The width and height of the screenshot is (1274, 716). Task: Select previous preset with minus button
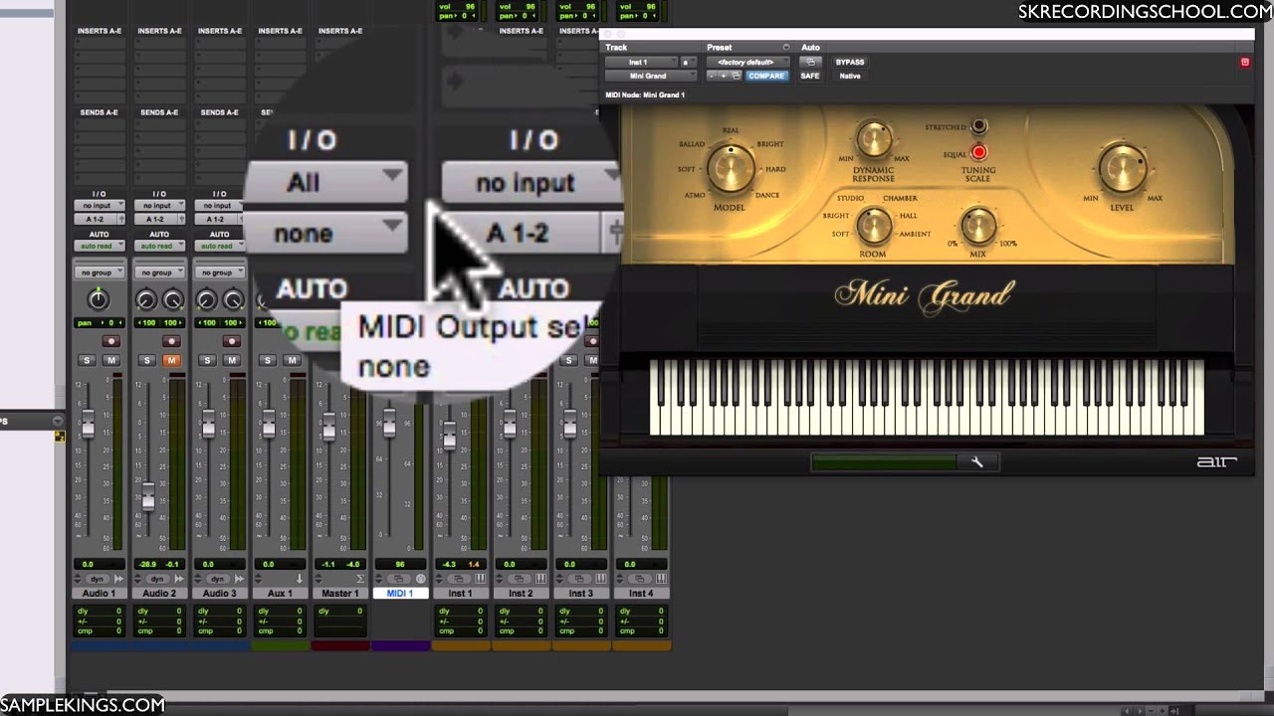point(712,76)
